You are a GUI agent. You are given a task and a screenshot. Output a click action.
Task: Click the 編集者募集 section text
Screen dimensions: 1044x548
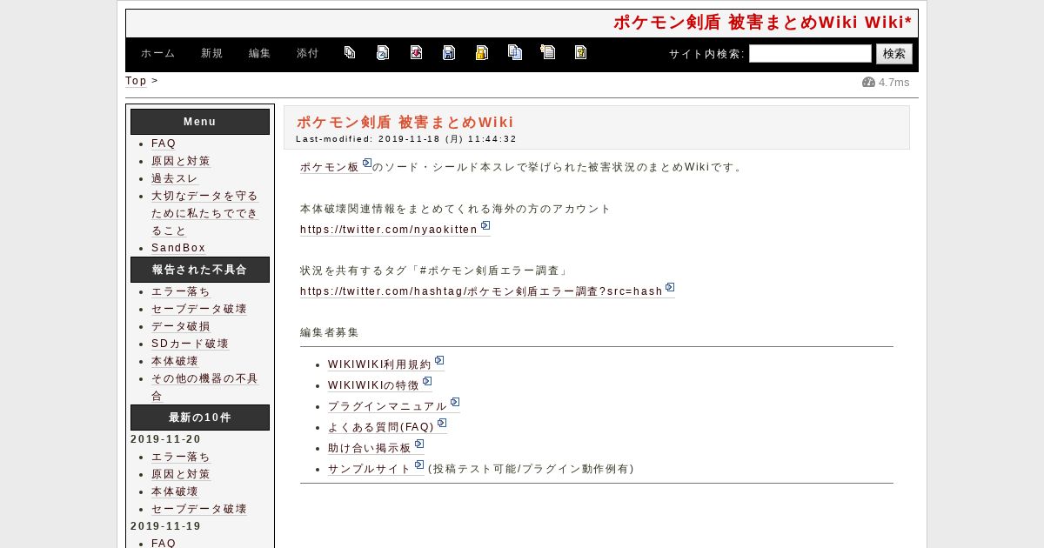tap(330, 332)
